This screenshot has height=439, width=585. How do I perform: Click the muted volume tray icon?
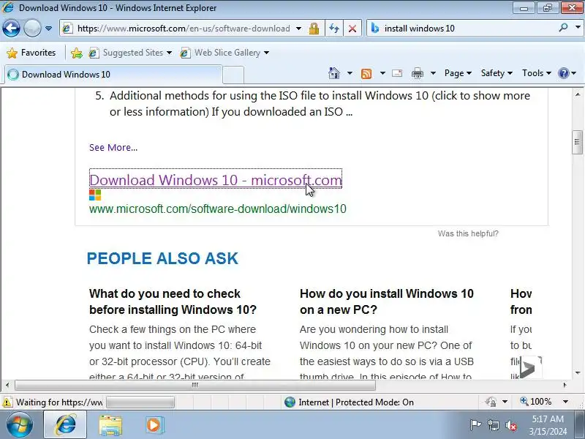click(x=511, y=425)
